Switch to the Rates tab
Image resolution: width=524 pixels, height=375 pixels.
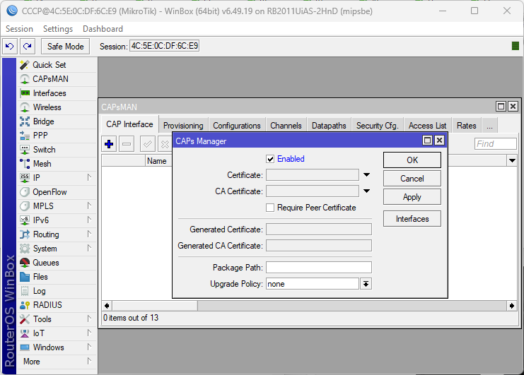tap(467, 126)
